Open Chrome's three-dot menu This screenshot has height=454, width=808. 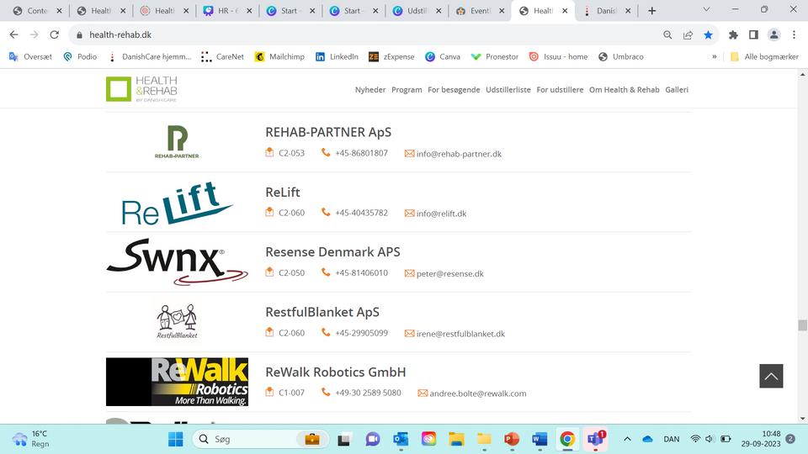794,34
